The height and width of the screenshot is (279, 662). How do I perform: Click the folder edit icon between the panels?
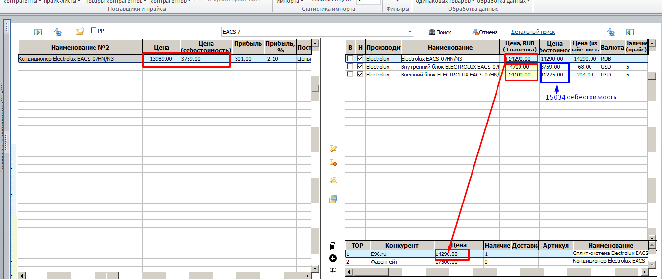333,148
